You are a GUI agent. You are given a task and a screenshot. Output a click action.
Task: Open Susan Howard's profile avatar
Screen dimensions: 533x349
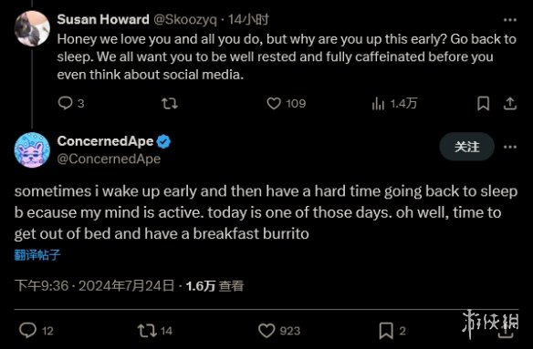tap(32, 28)
